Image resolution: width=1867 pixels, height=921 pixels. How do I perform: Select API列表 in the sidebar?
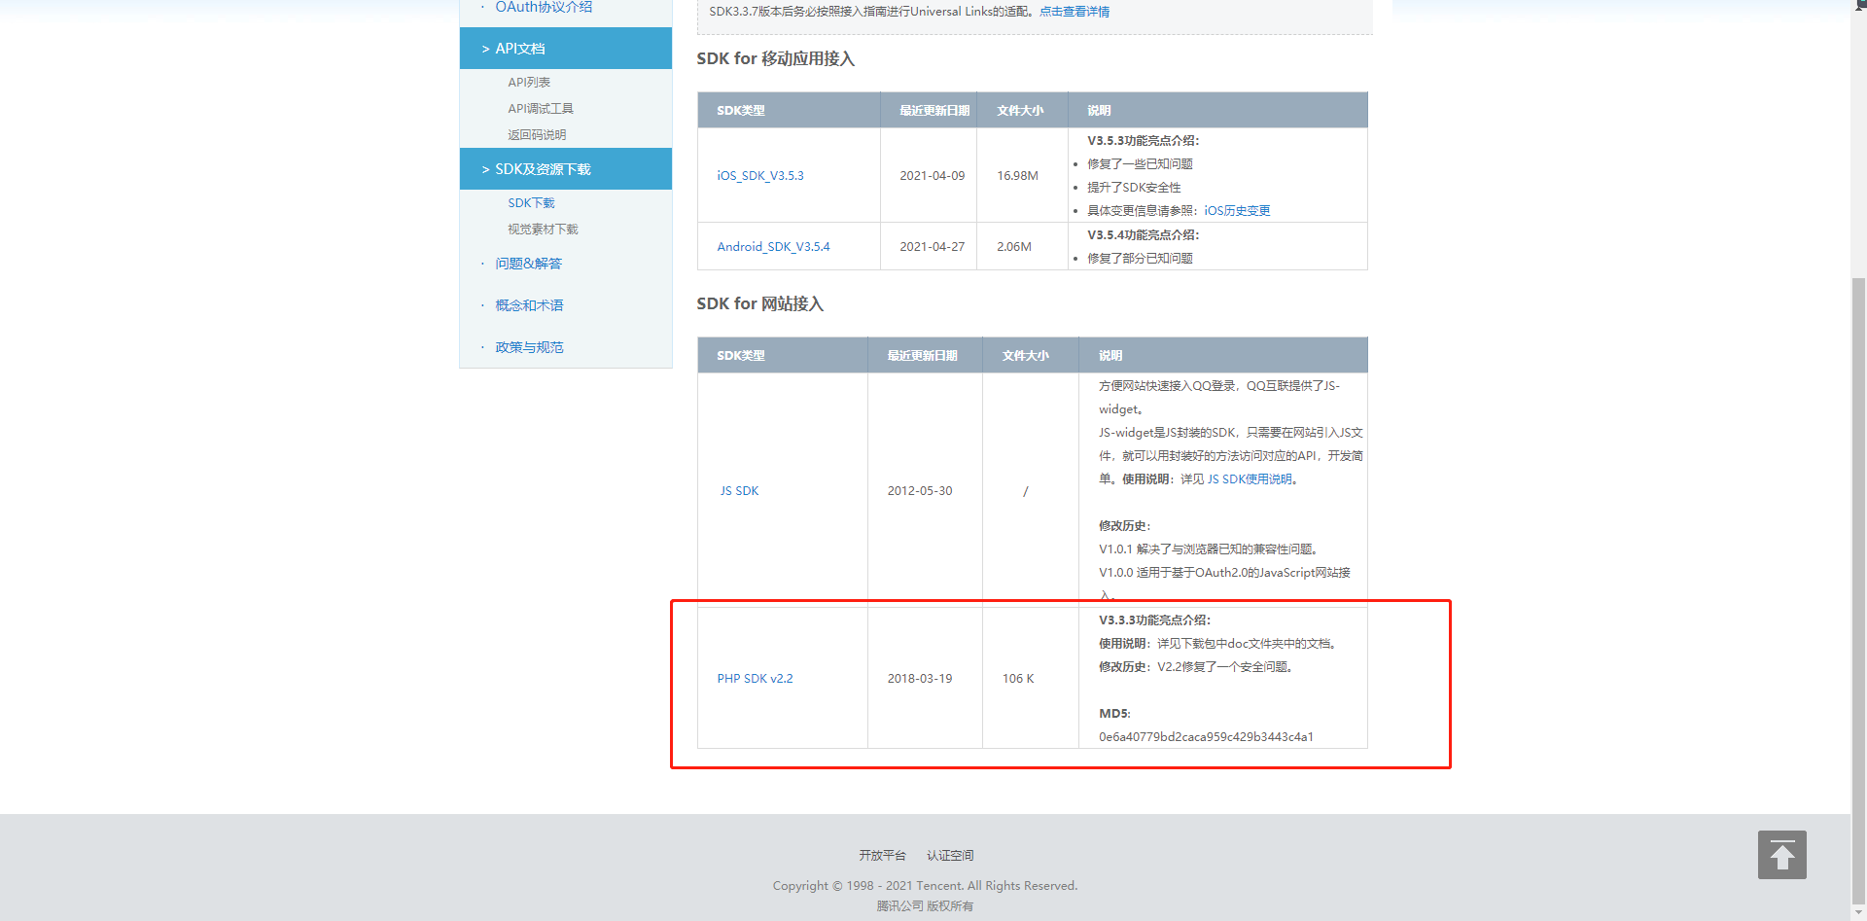coord(528,82)
